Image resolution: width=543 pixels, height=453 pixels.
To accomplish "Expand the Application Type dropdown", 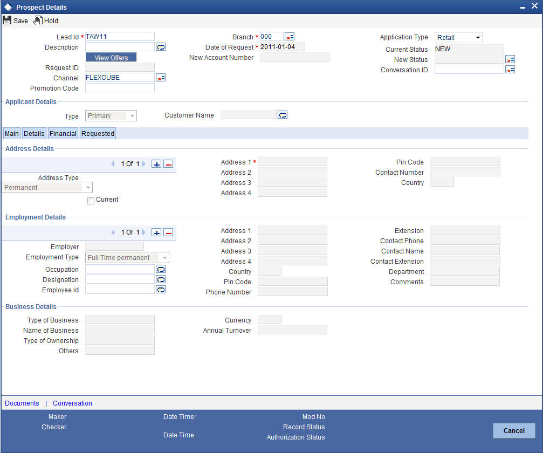I will pos(458,37).
